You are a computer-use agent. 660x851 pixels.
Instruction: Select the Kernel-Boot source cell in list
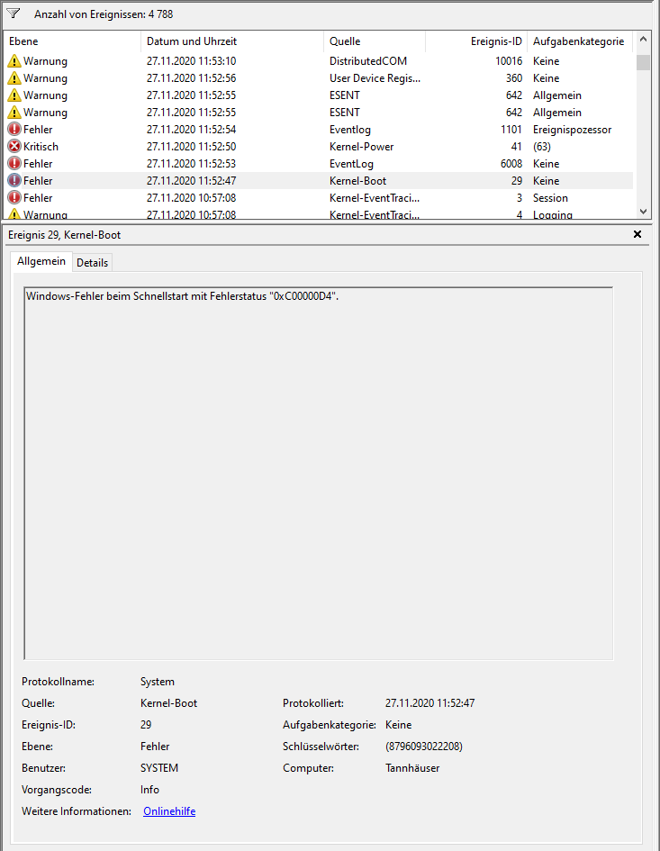(x=357, y=181)
